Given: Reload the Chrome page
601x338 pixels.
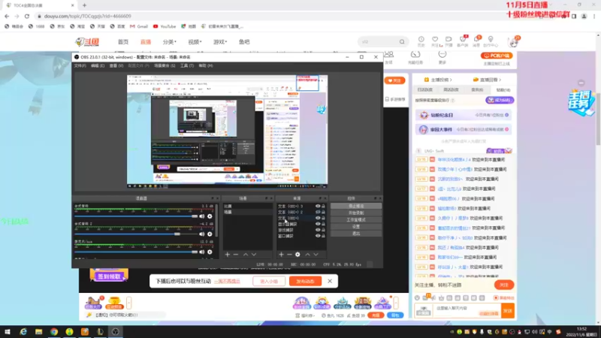Looking at the screenshot, I should tap(27, 16).
